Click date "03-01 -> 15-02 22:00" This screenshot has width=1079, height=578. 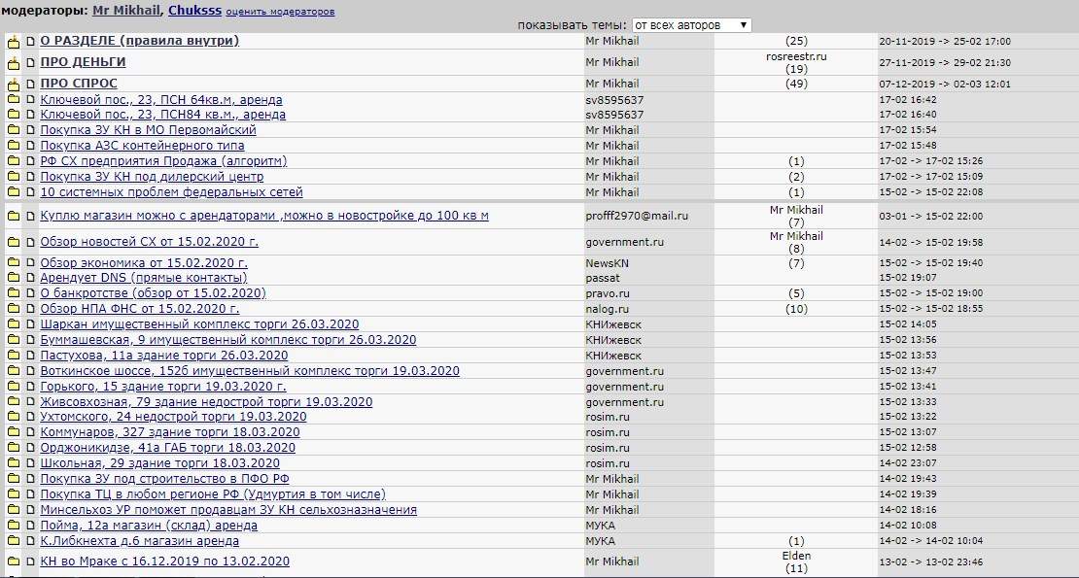coord(931,216)
